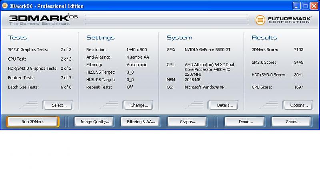Click the NVIDIA GeForce 8800 GT text
The width and height of the screenshot is (320, 169).
208,49
